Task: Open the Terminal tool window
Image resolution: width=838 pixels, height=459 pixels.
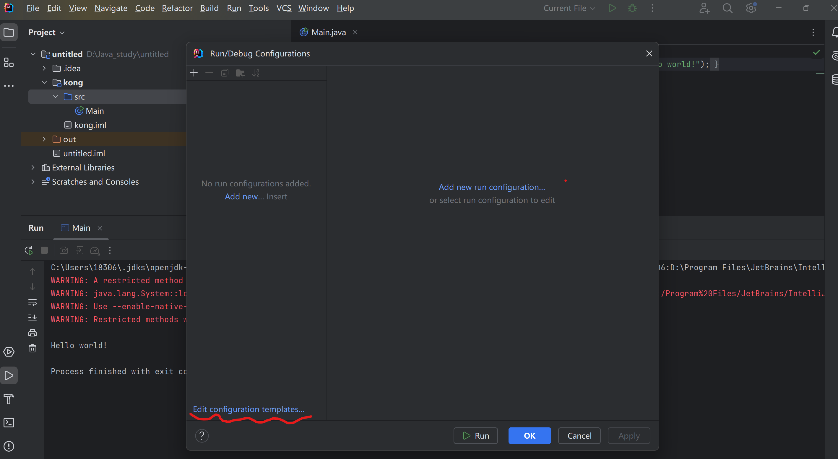Action: (9, 423)
